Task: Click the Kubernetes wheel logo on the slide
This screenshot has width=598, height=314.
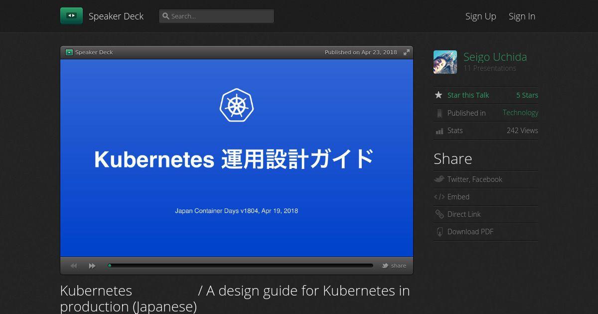Action: pyautogui.click(x=237, y=105)
